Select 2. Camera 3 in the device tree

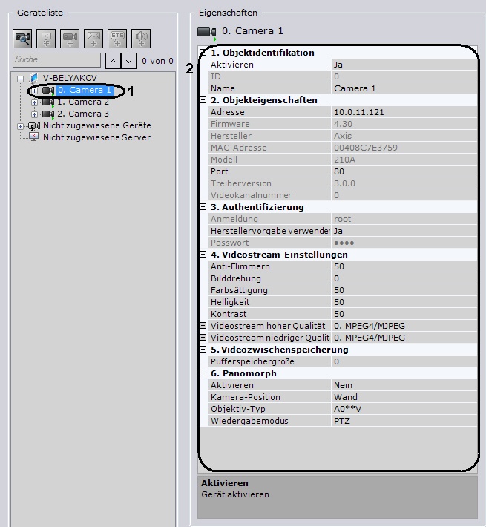click(x=83, y=114)
